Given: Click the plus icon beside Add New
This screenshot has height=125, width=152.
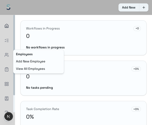Looking at the screenshot, I should point(144,8).
